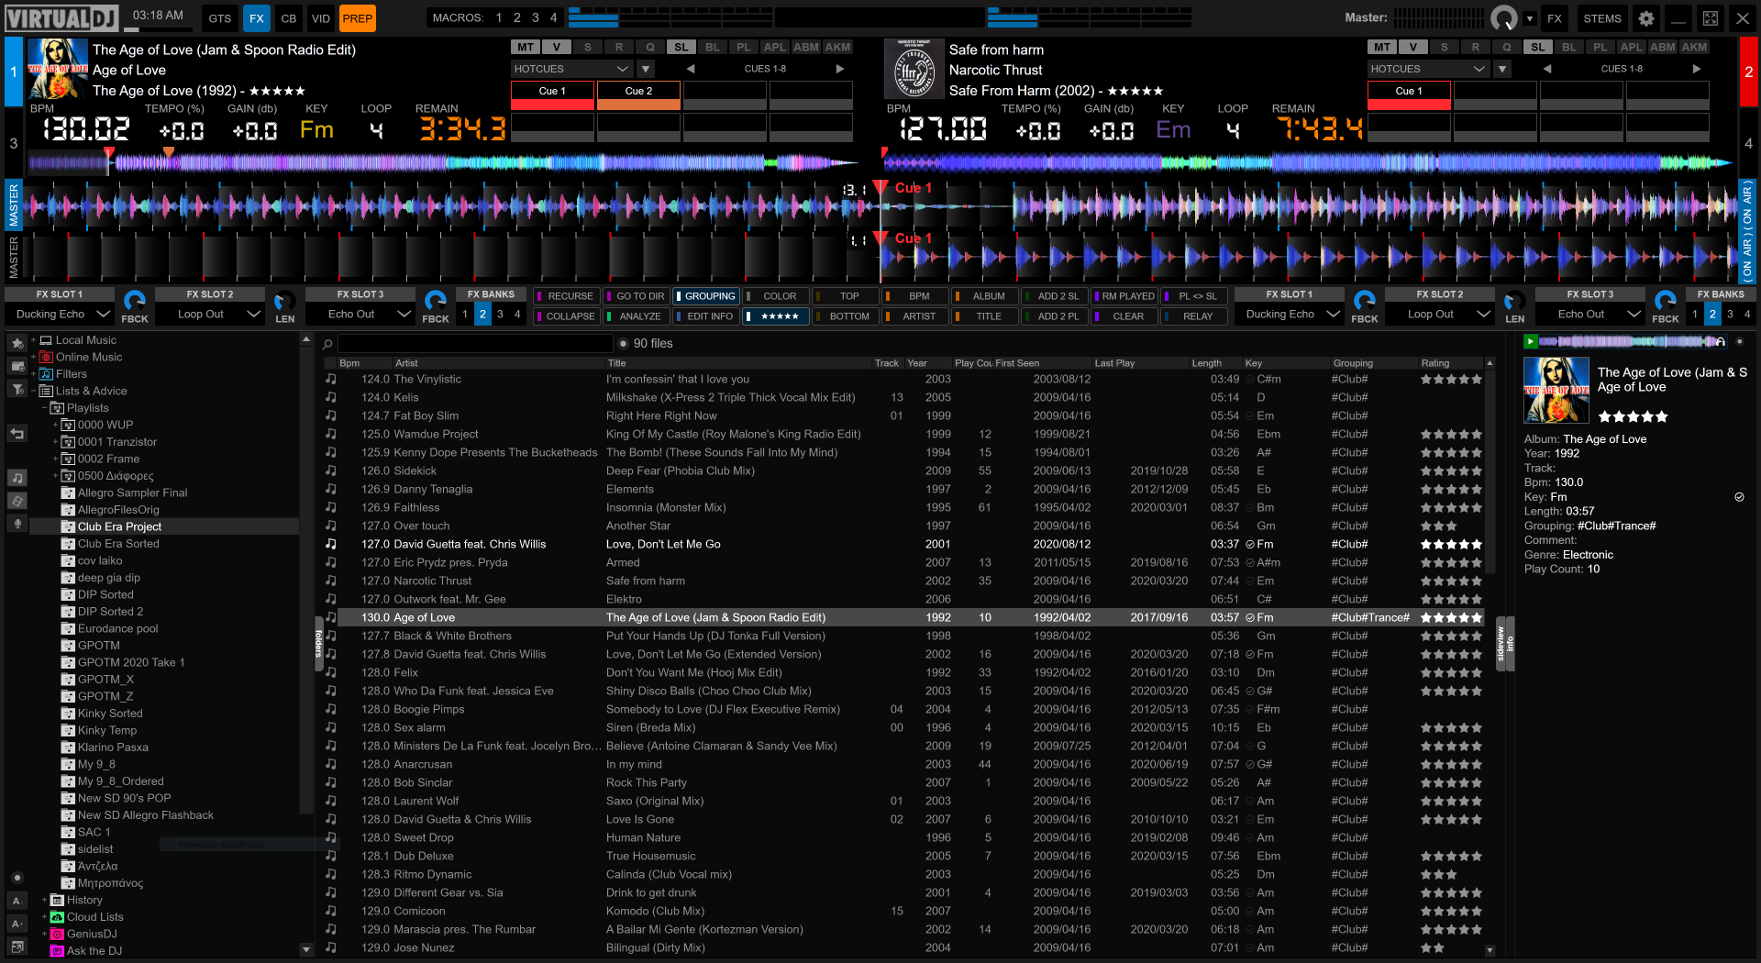Select BL pad mode on left deck

pos(713,48)
